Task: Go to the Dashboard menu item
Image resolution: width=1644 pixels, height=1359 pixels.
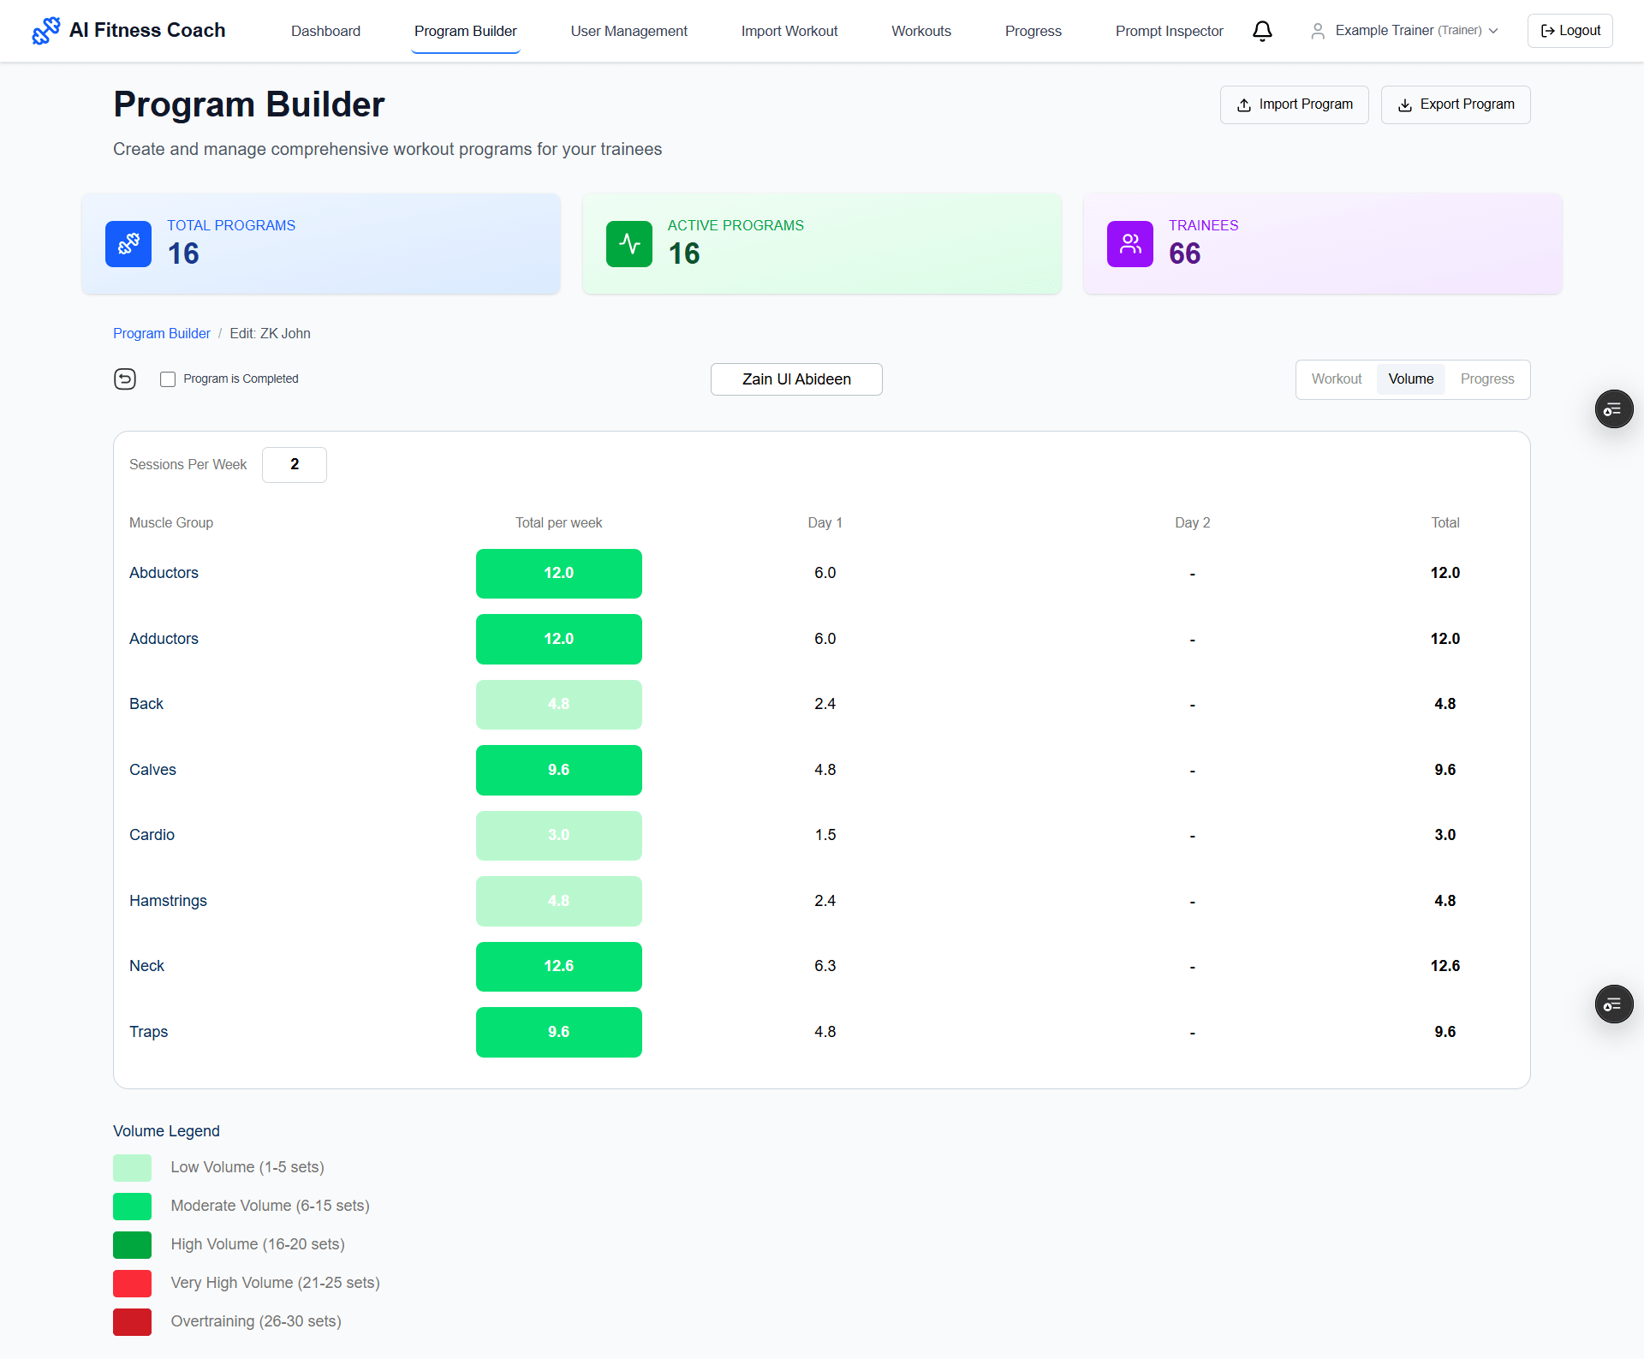Action: point(325,31)
